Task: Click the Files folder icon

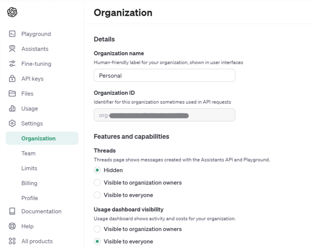Action: 12,93
